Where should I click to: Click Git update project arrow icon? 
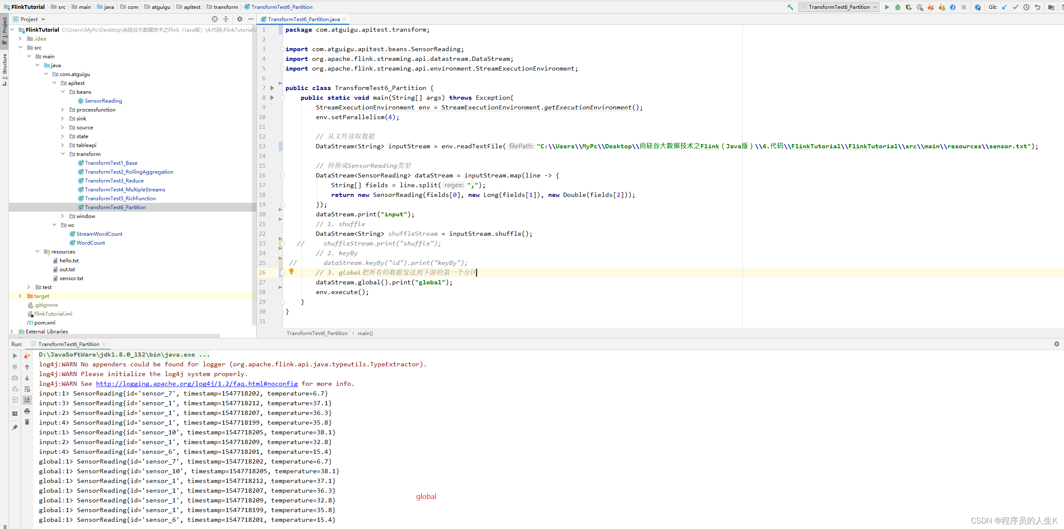coord(1004,7)
